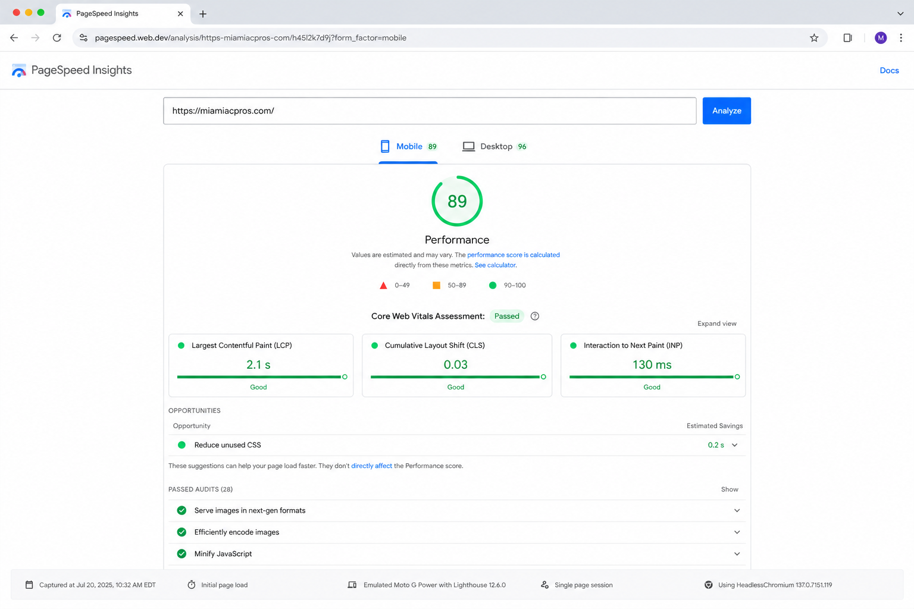This screenshot has width=914, height=609.
Task: Open the 'directly affect' link
Action: 371,466
